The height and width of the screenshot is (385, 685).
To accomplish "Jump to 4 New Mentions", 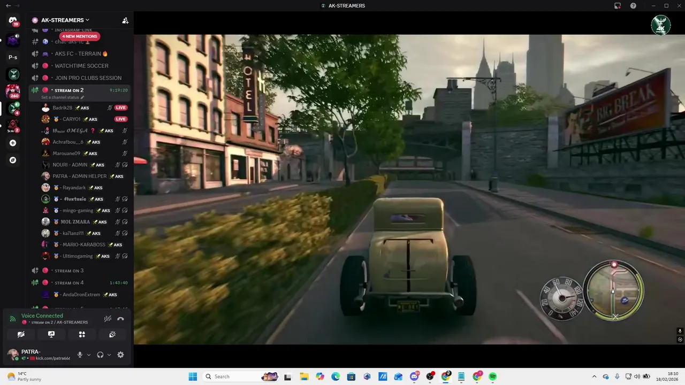I will tap(79, 36).
